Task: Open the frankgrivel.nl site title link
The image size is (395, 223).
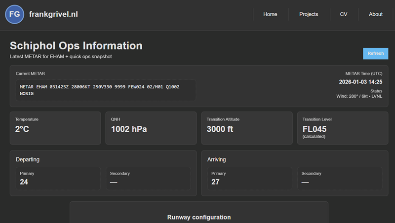Action: (x=53, y=14)
